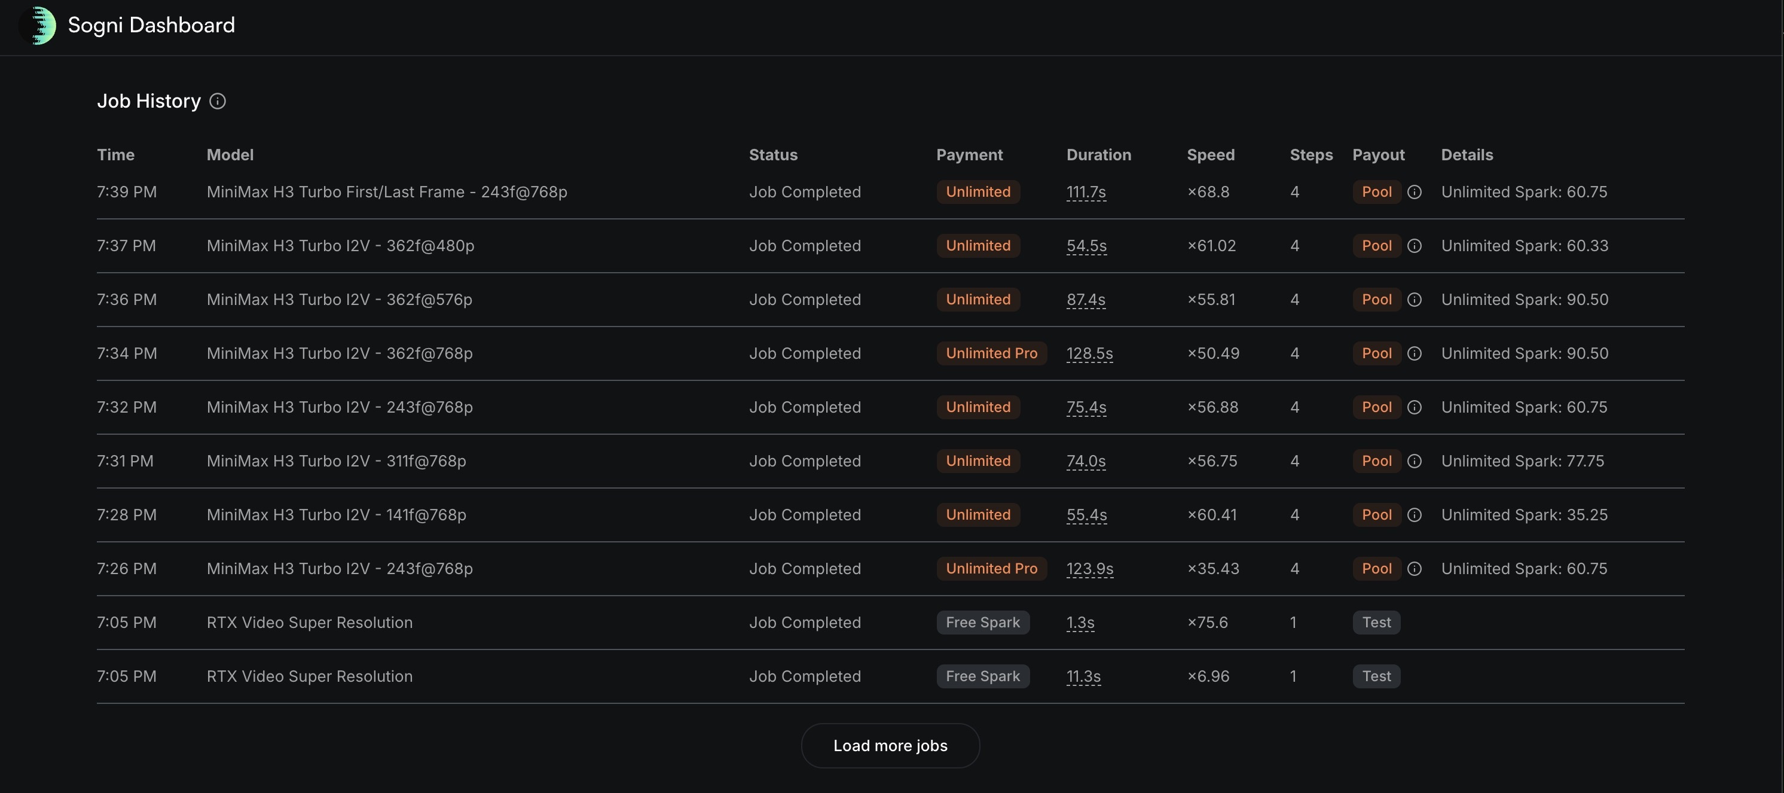
Task: Click payout info icon in 7:39 PM row
Action: point(1414,192)
